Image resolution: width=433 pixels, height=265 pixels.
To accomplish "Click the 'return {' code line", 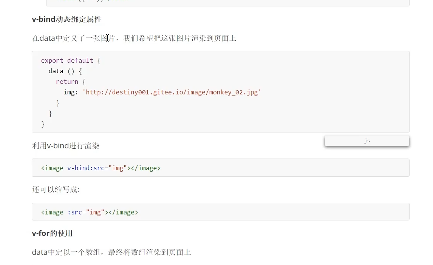I will coord(71,82).
